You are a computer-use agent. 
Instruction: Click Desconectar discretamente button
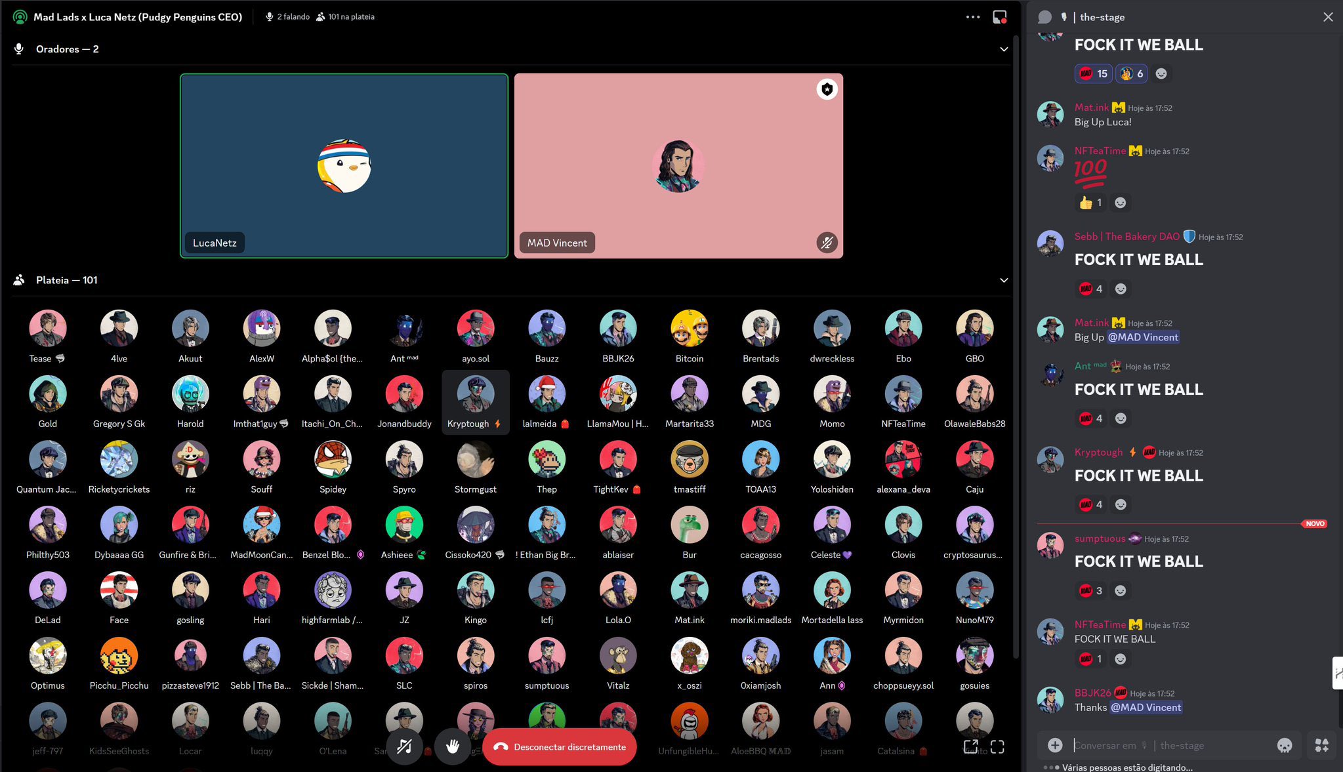(x=560, y=746)
